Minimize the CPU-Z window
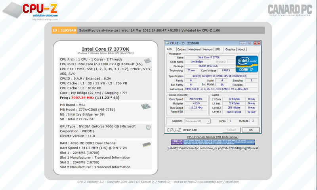Image resolution: width=317 pixels, height=190 pixels. (x=243, y=43)
